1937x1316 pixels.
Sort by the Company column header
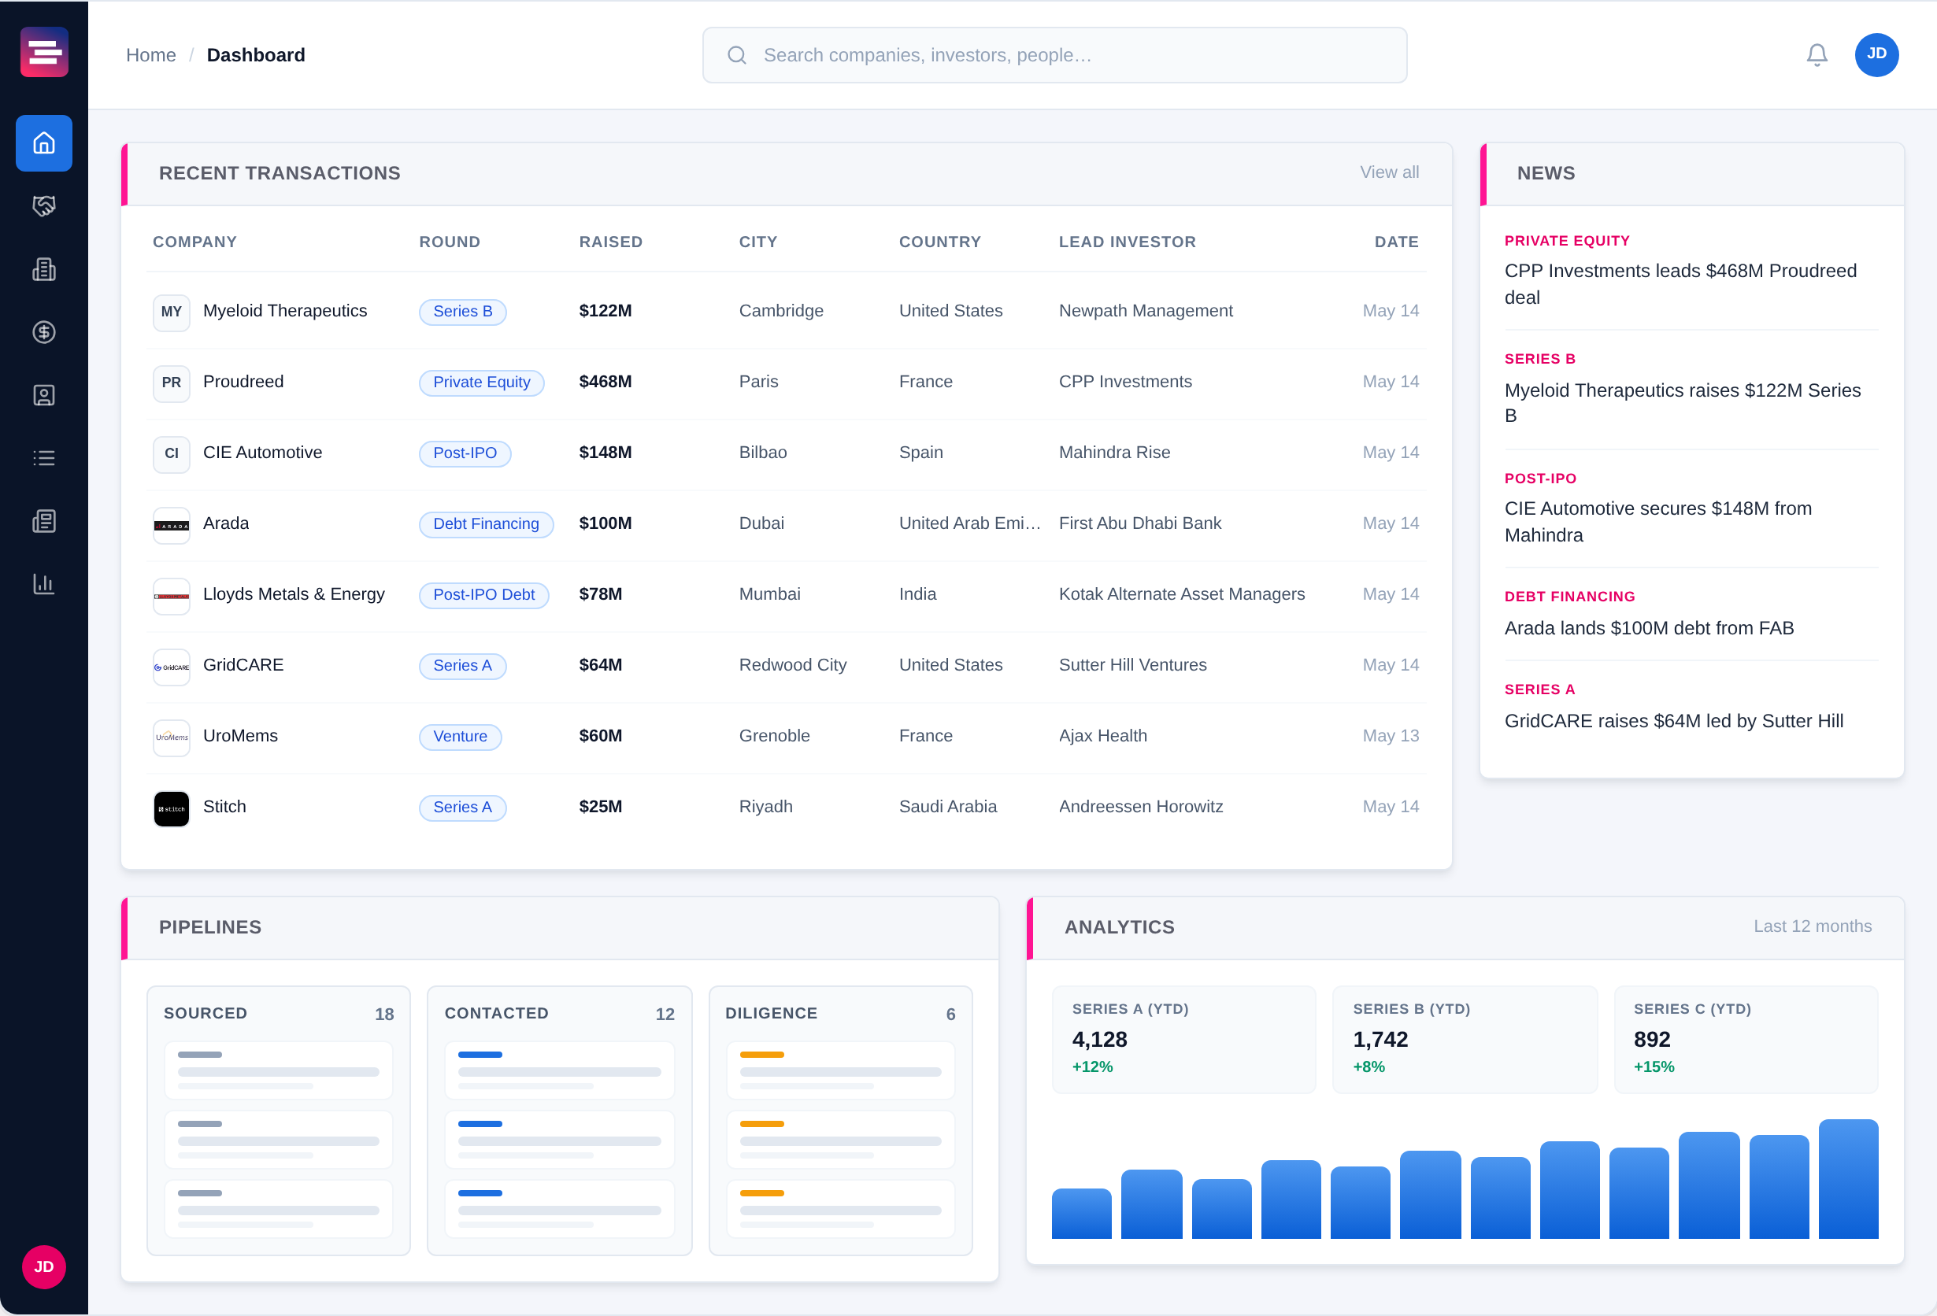pos(195,242)
